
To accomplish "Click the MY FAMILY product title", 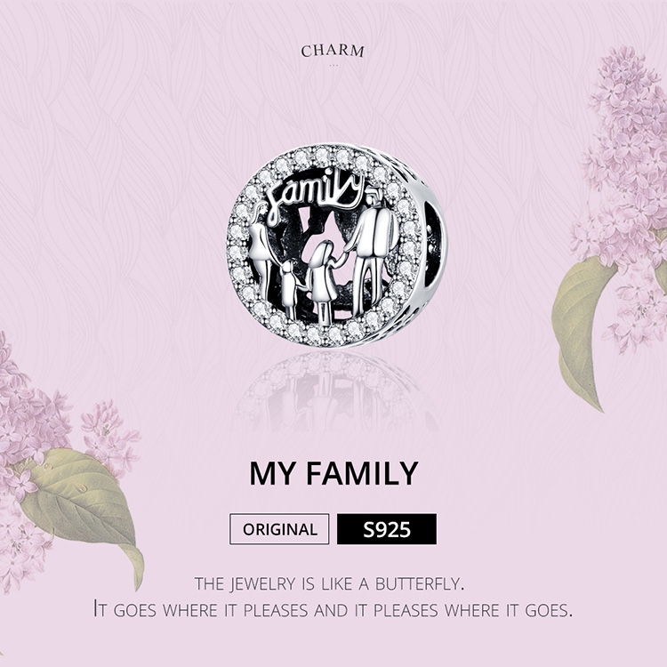I will coord(333,473).
